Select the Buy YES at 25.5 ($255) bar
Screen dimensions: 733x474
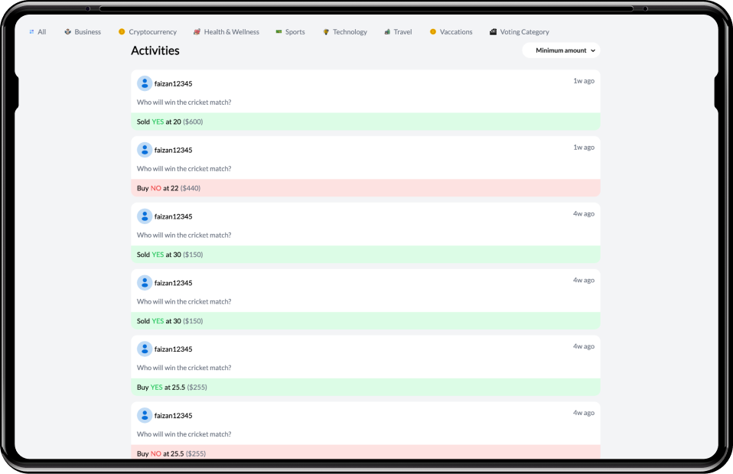(x=365, y=388)
